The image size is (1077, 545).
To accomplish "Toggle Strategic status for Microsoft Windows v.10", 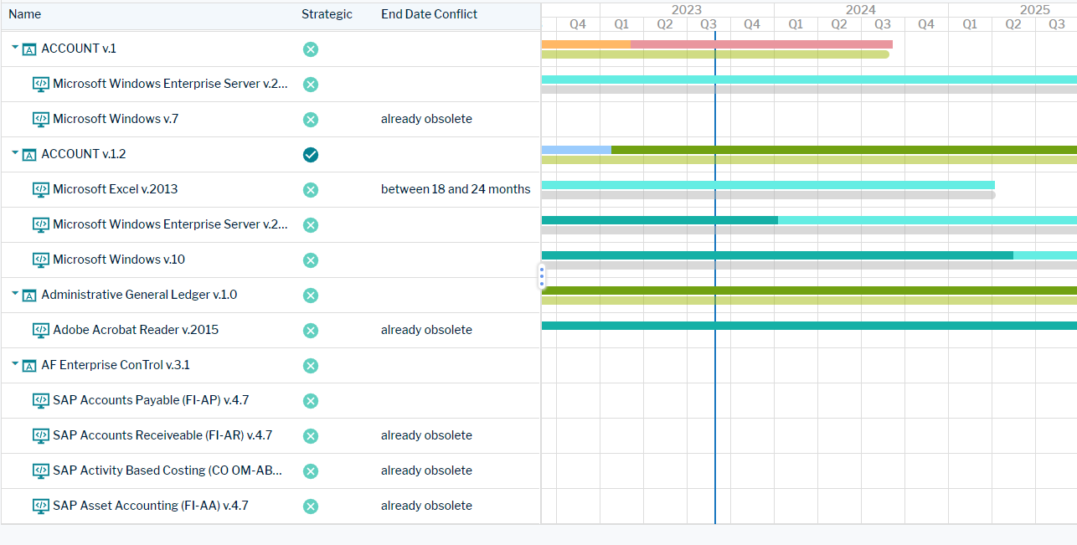I will tap(311, 260).
